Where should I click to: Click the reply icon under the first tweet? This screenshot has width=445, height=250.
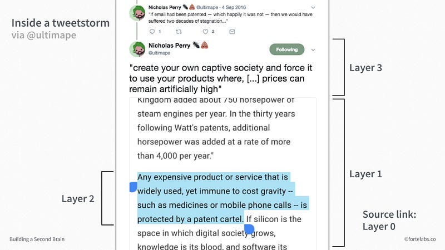[x=153, y=32]
